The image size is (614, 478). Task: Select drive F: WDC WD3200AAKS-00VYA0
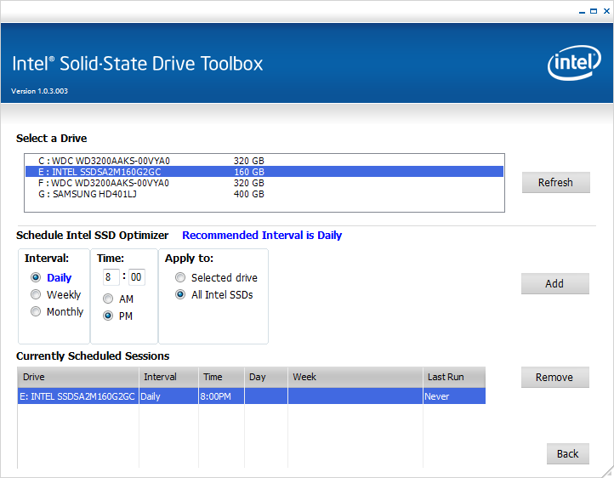pos(264,183)
